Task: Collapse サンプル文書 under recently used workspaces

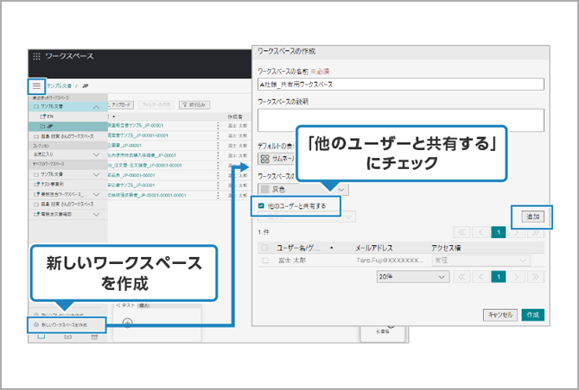Action: (96, 106)
